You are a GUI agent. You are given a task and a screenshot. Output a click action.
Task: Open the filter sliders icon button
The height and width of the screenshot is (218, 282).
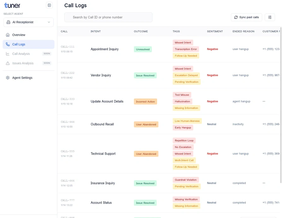pyautogui.click(x=270, y=17)
